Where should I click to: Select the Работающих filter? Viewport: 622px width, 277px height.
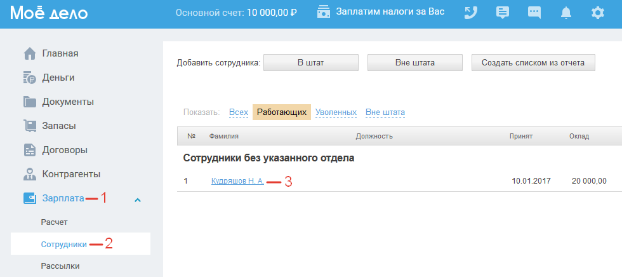tap(282, 112)
